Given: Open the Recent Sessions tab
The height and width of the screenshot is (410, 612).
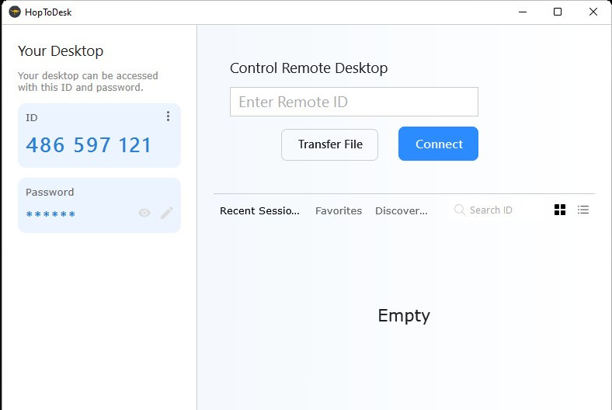Looking at the screenshot, I should [x=259, y=210].
